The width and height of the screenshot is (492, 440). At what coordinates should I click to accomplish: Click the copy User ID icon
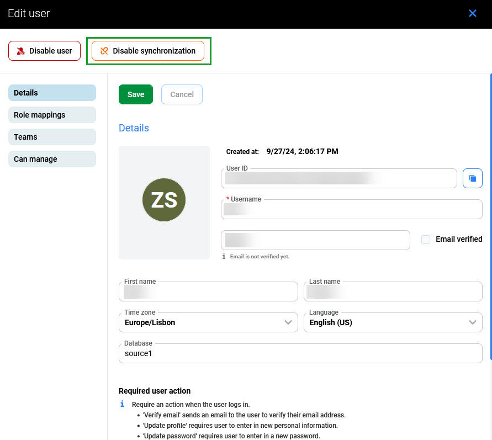click(472, 178)
